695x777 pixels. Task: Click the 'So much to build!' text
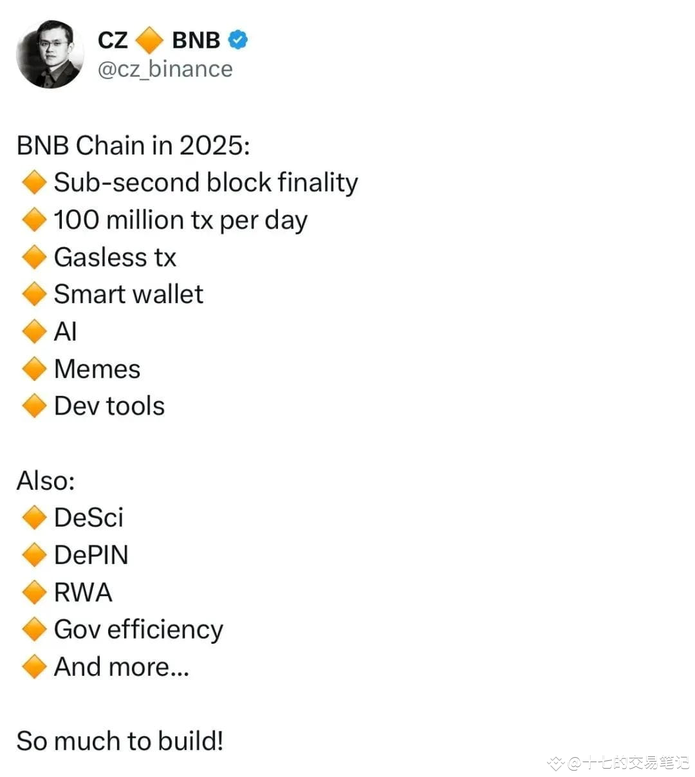120,741
